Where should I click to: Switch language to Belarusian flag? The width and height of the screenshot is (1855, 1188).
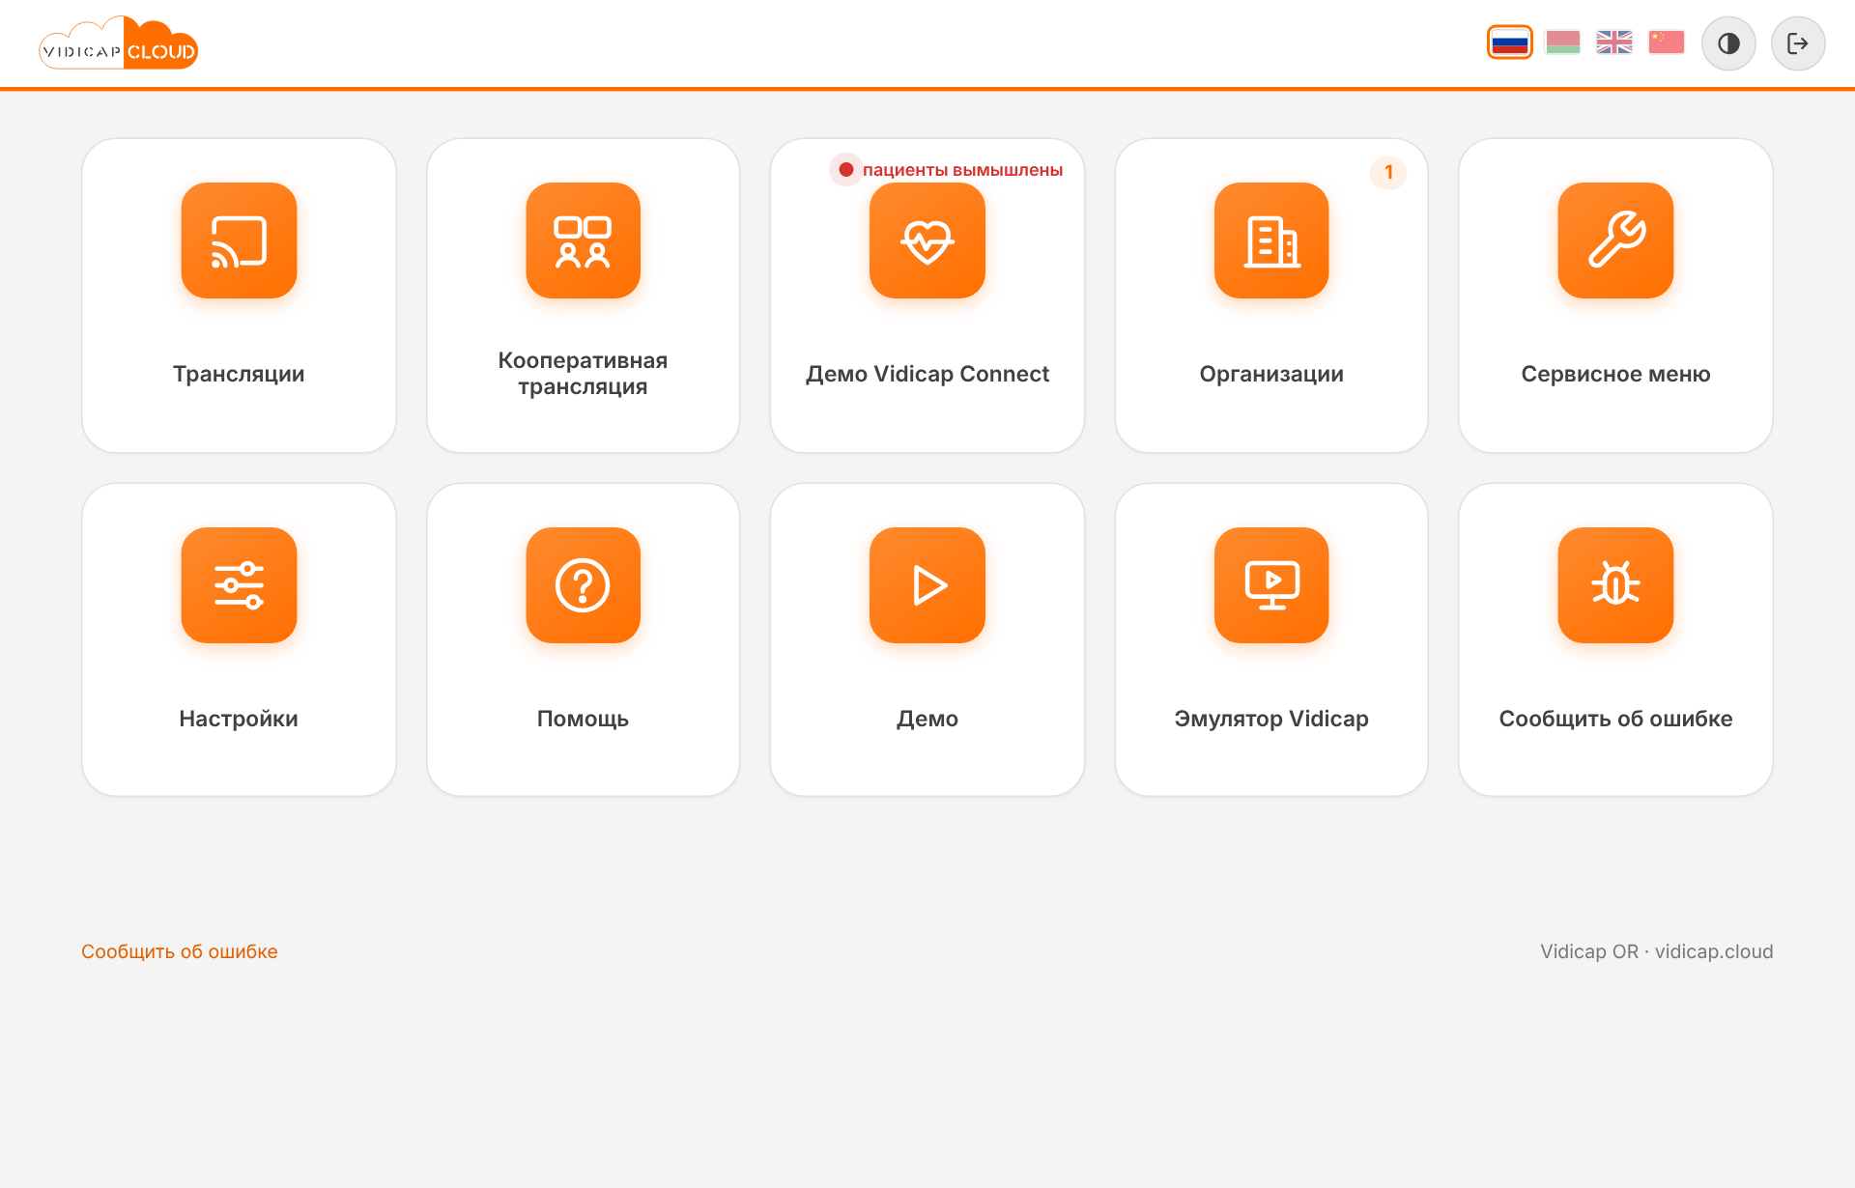coord(1562,42)
